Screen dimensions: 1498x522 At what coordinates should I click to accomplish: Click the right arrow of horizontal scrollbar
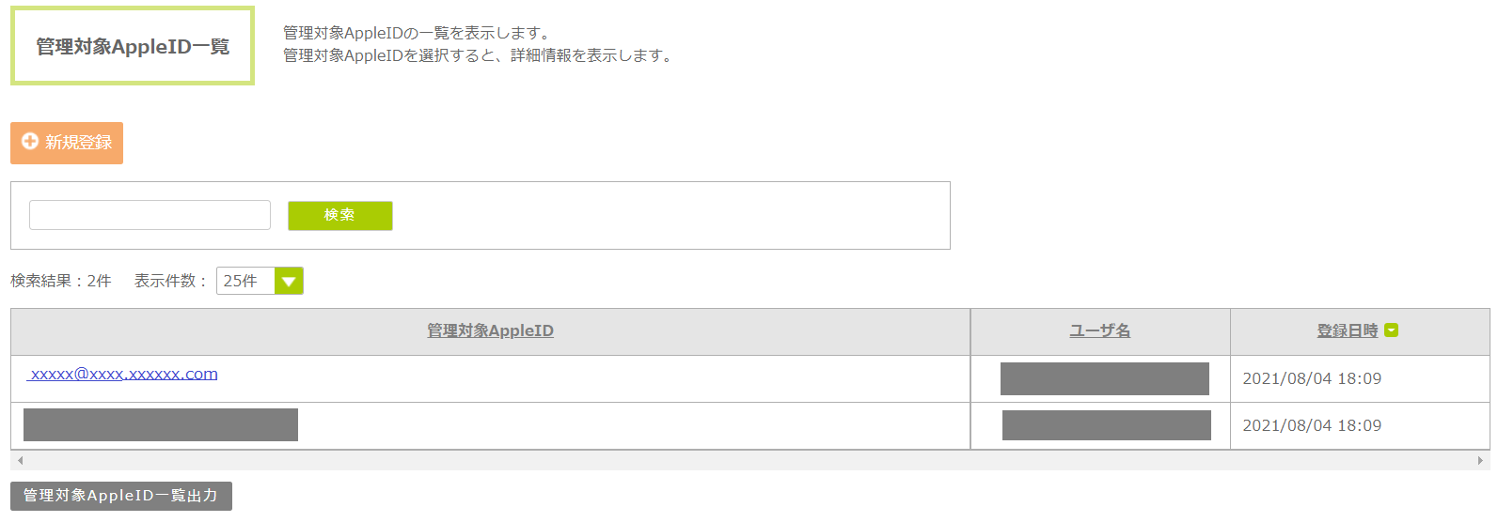[1480, 461]
